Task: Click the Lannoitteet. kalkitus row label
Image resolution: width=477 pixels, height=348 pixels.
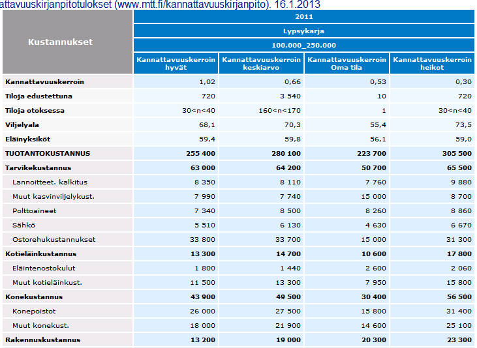Action: coord(50,182)
